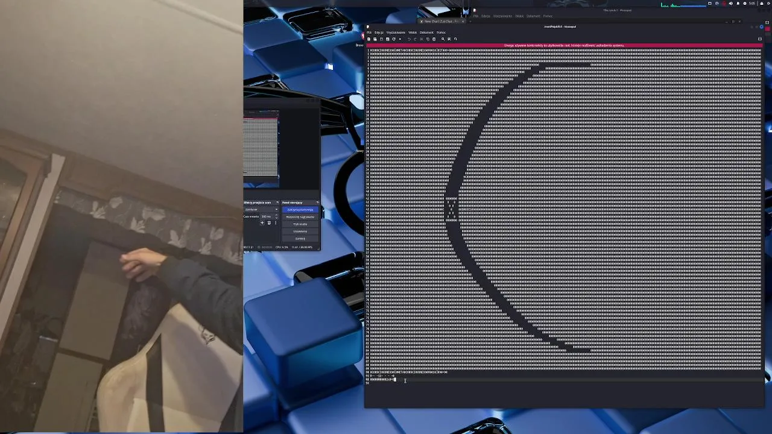Image resolution: width=772 pixels, height=434 pixels.
Task: Open the Pomoc menu in front Mousepad window
Action: (441, 33)
